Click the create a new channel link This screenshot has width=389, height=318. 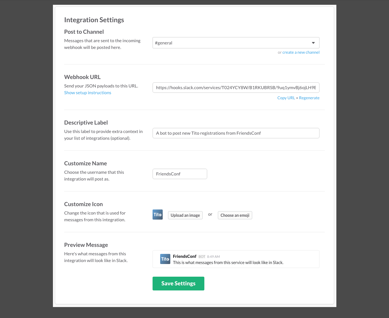coord(301,52)
